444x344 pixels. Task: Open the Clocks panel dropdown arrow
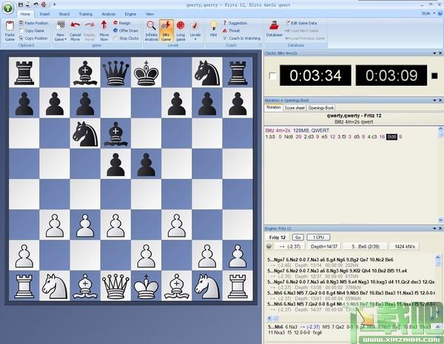coord(434,53)
